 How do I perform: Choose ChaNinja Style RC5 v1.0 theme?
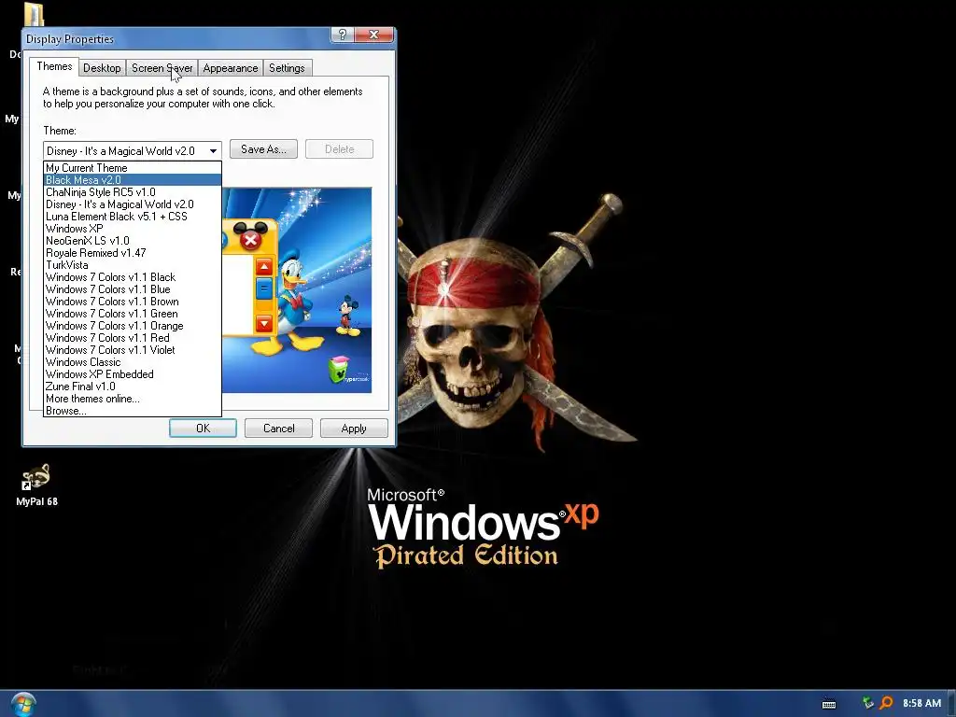pyautogui.click(x=133, y=192)
